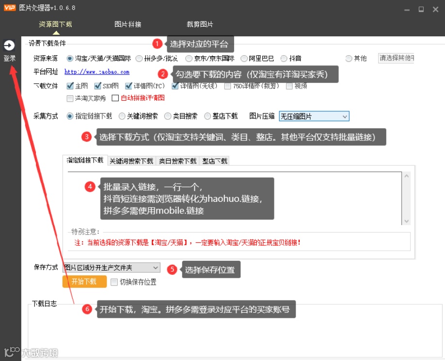The height and width of the screenshot is (361, 445).
Task: Minimize the 图片处理器 window
Action: (407, 10)
